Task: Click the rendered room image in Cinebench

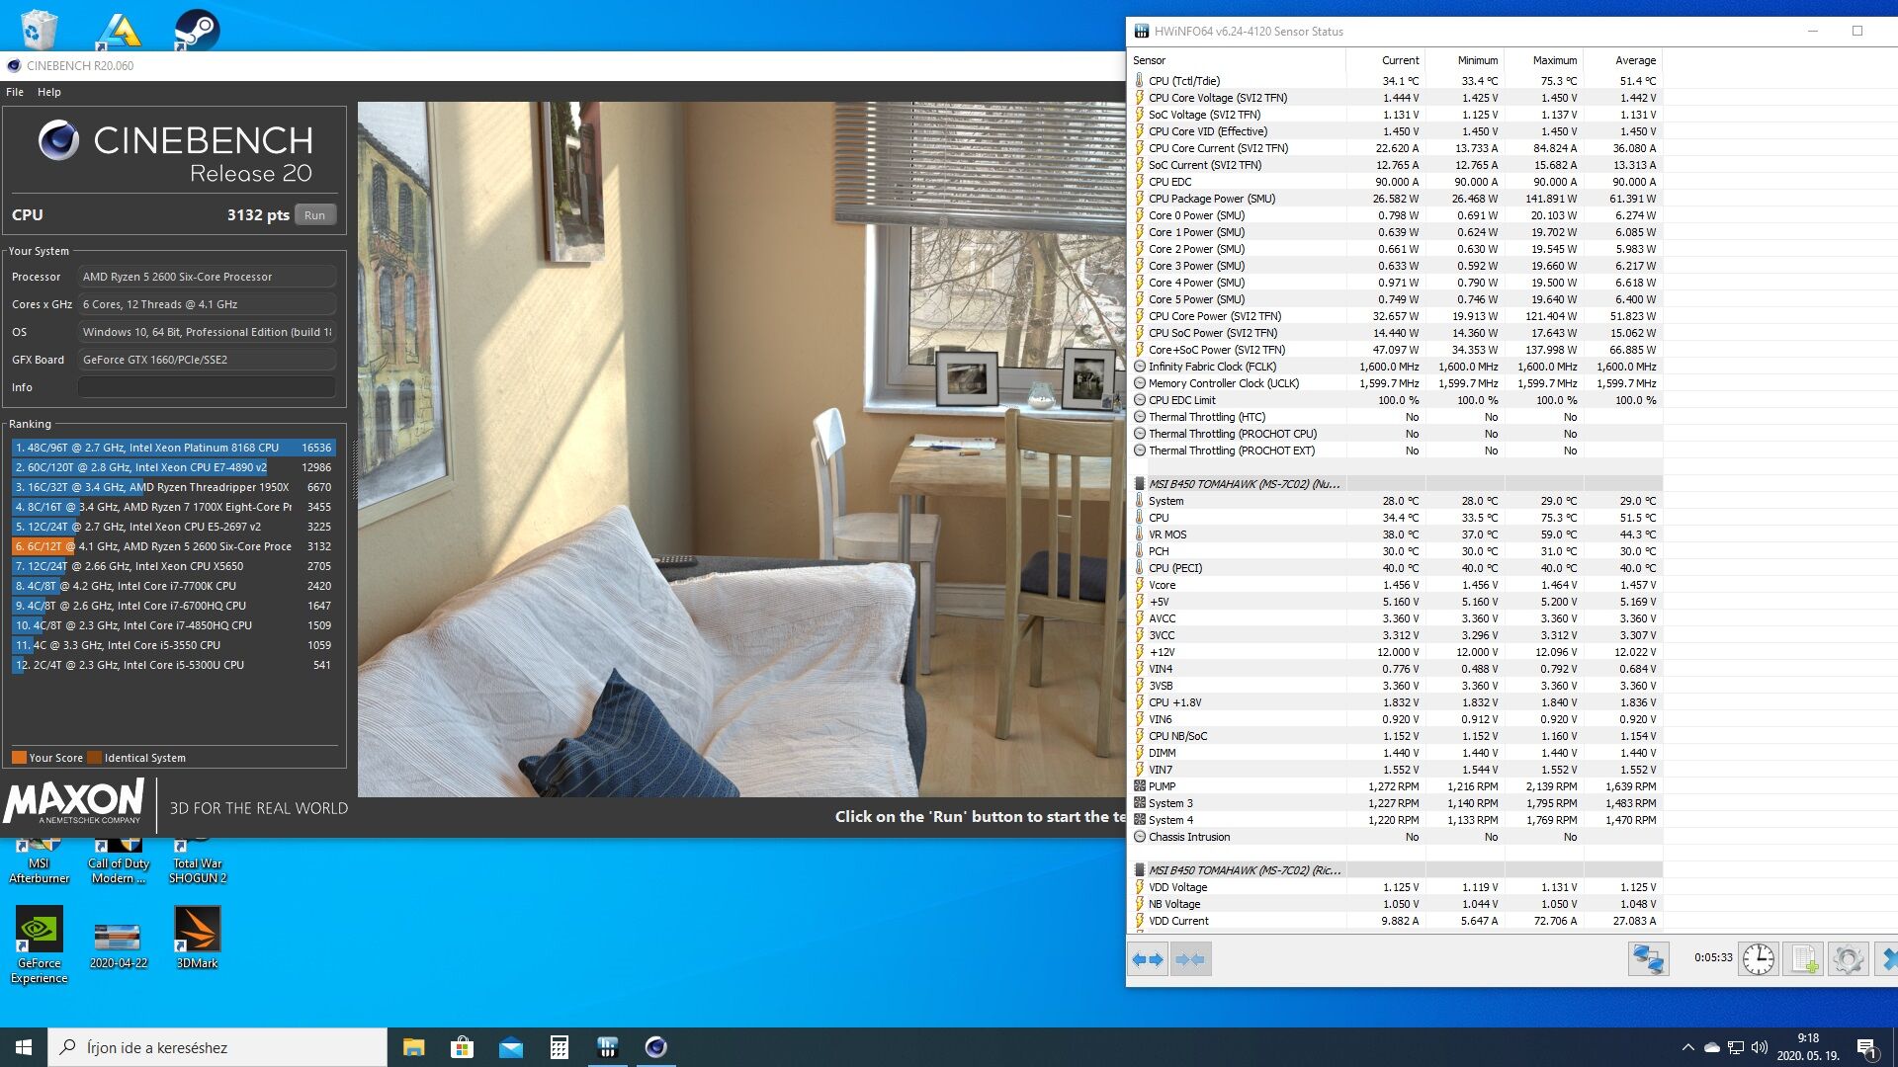Action: 741,450
